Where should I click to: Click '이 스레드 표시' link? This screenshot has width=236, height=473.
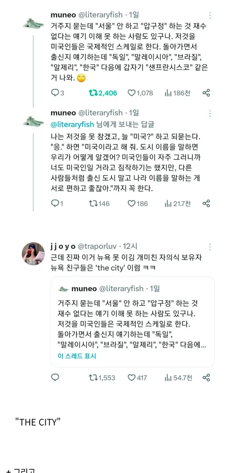(77, 356)
